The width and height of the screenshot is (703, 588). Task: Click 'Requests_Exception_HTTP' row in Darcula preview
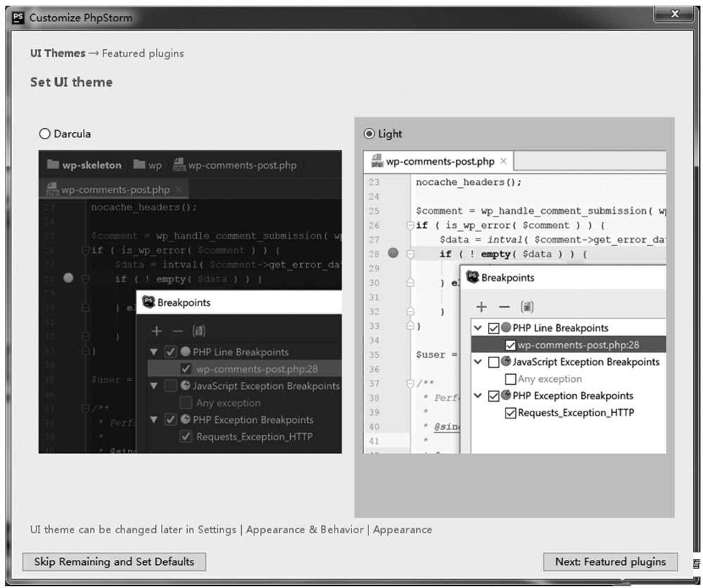coord(245,437)
